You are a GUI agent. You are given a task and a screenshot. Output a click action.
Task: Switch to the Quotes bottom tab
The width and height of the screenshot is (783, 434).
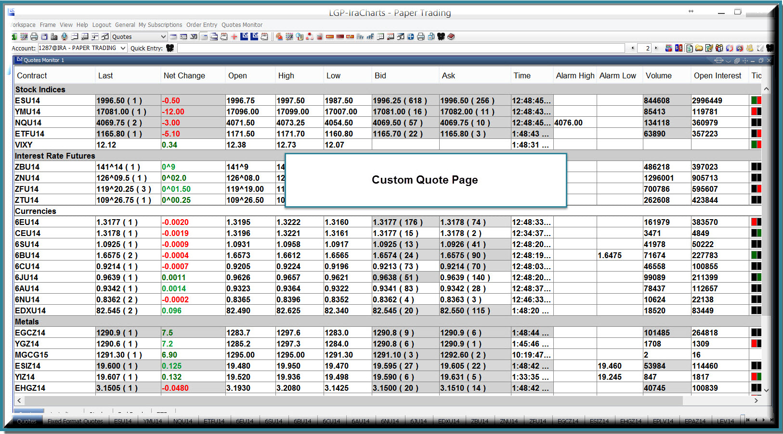pyautogui.click(x=26, y=421)
